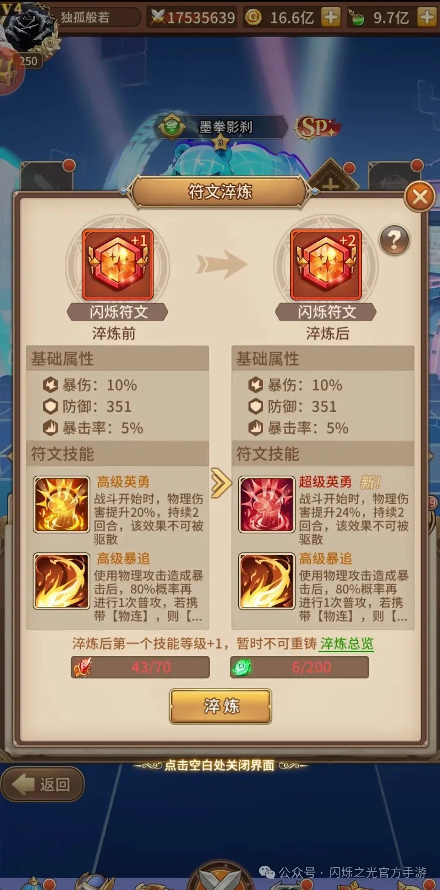Tap the red crystal 43/70 material bar

(x=140, y=667)
